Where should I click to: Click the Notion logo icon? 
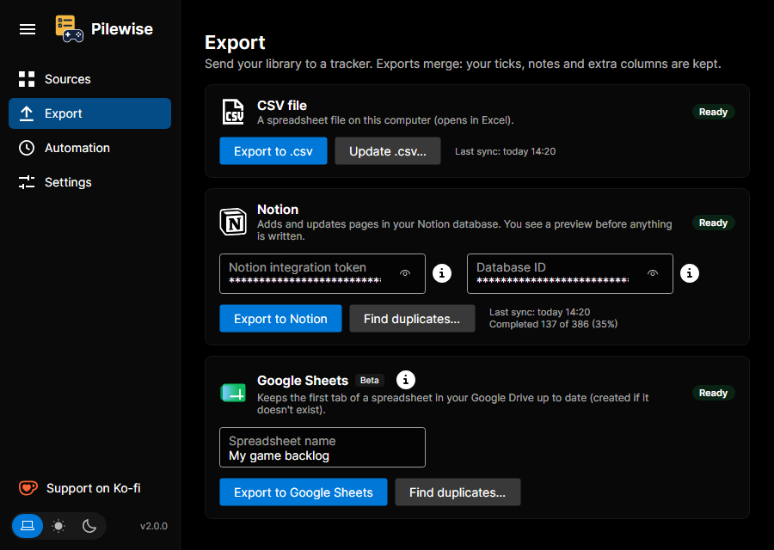(233, 222)
